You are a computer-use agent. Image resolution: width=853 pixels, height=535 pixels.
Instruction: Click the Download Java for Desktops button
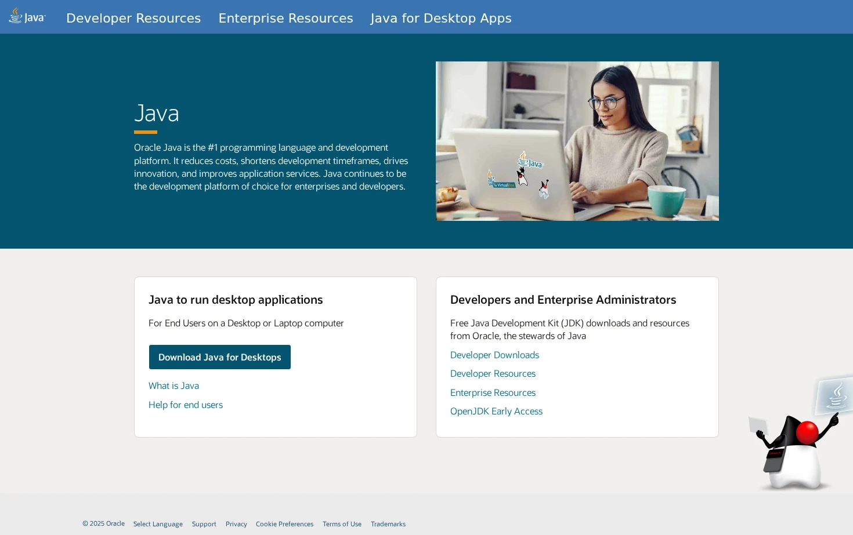click(x=220, y=357)
